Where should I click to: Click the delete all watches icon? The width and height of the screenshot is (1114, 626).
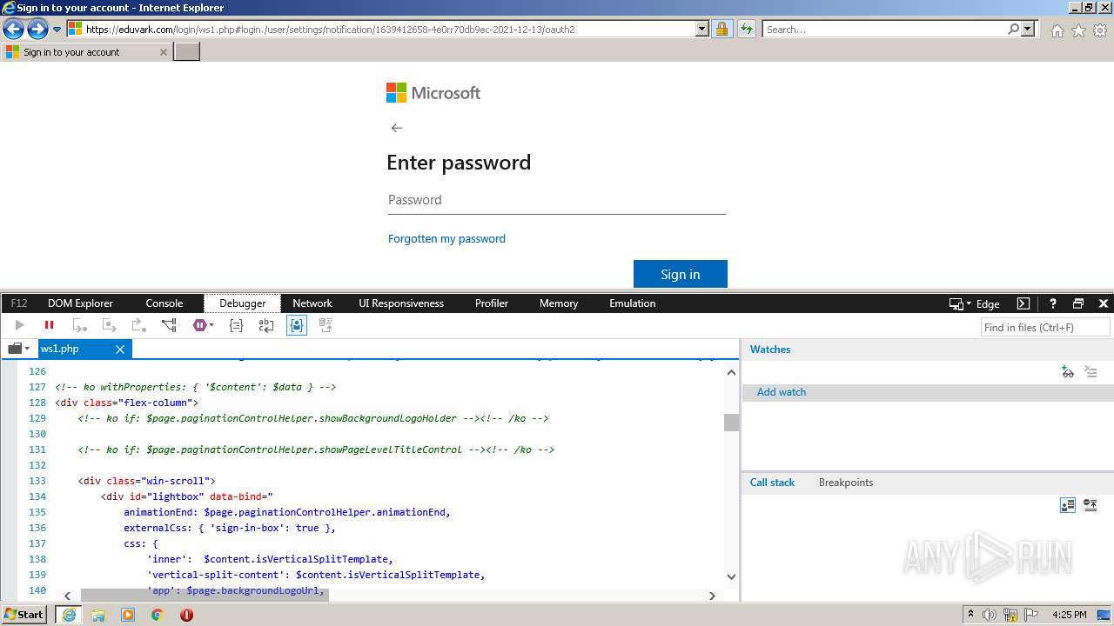(1091, 372)
